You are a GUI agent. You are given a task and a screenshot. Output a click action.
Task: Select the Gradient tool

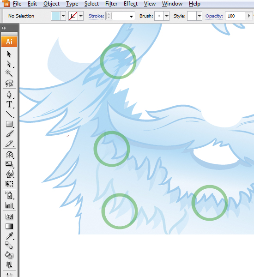9,226
